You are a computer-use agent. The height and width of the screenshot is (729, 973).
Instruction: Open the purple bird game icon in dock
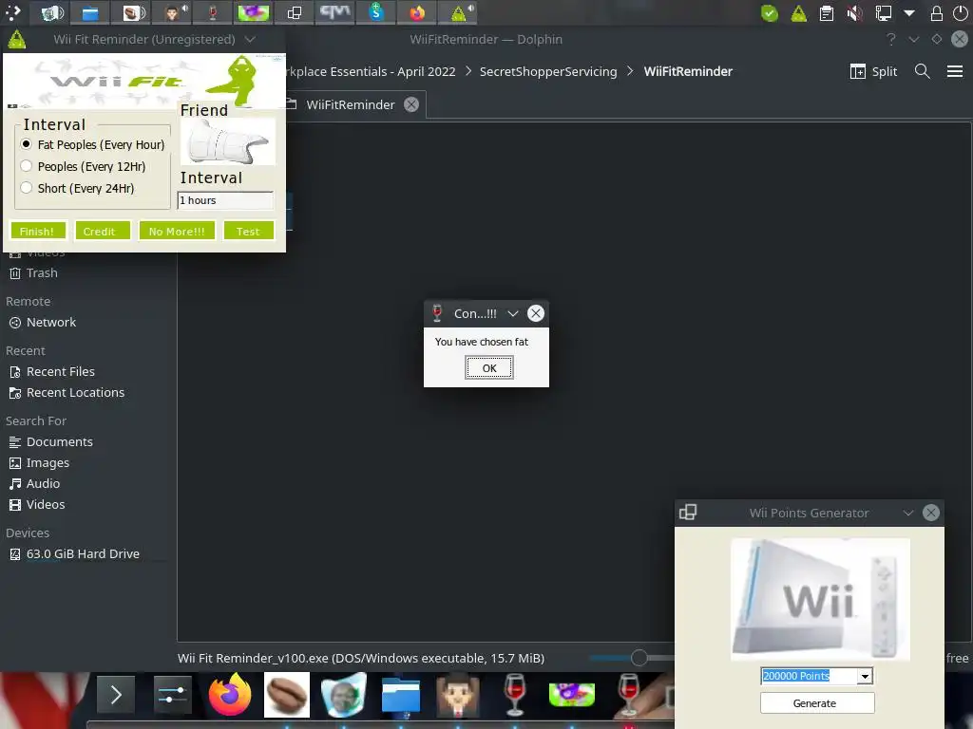[x=571, y=695]
